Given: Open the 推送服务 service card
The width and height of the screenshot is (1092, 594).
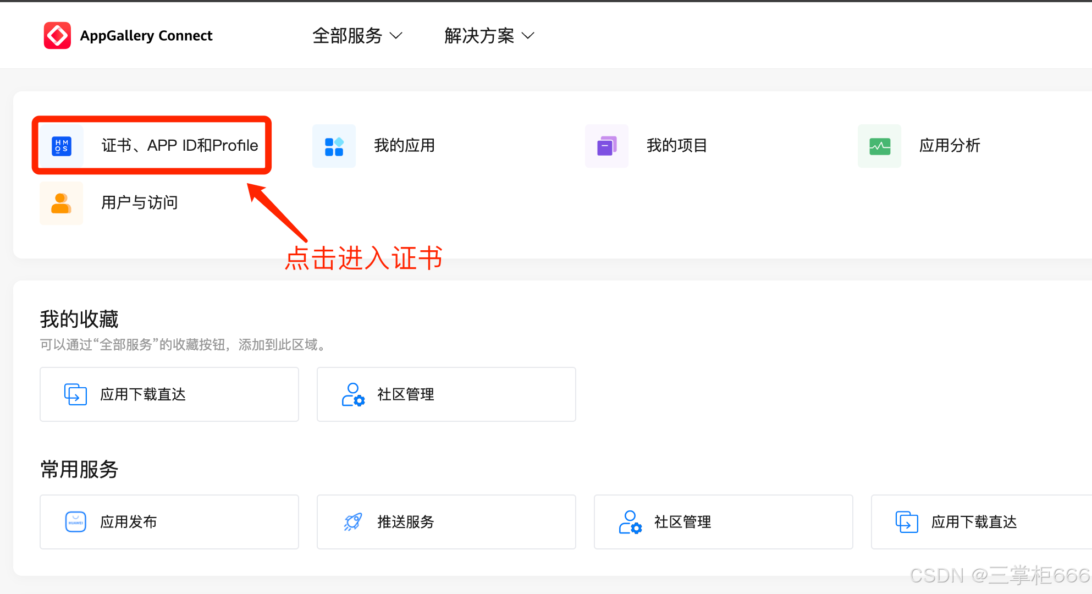Looking at the screenshot, I should (x=446, y=522).
